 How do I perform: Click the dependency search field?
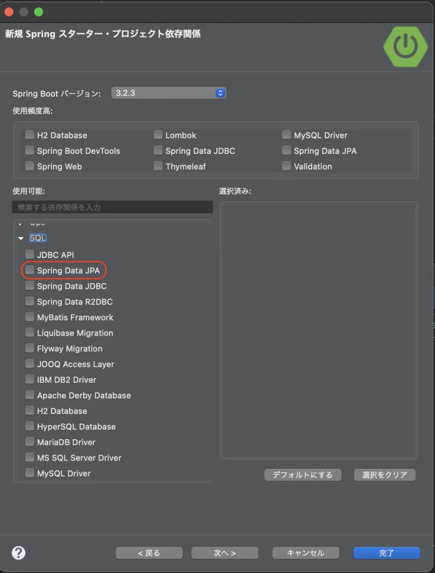(x=112, y=207)
